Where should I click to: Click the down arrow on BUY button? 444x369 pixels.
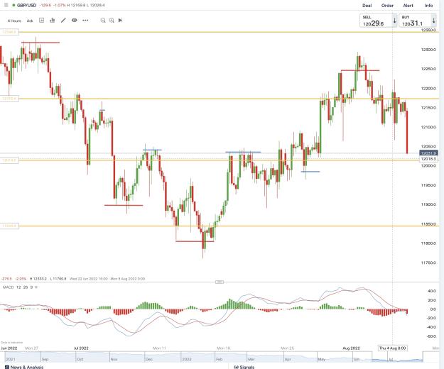(x=434, y=21)
